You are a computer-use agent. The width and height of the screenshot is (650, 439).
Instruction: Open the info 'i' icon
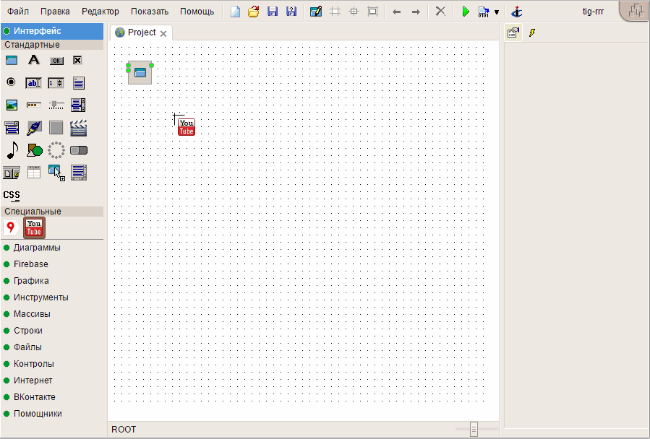(x=516, y=12)
